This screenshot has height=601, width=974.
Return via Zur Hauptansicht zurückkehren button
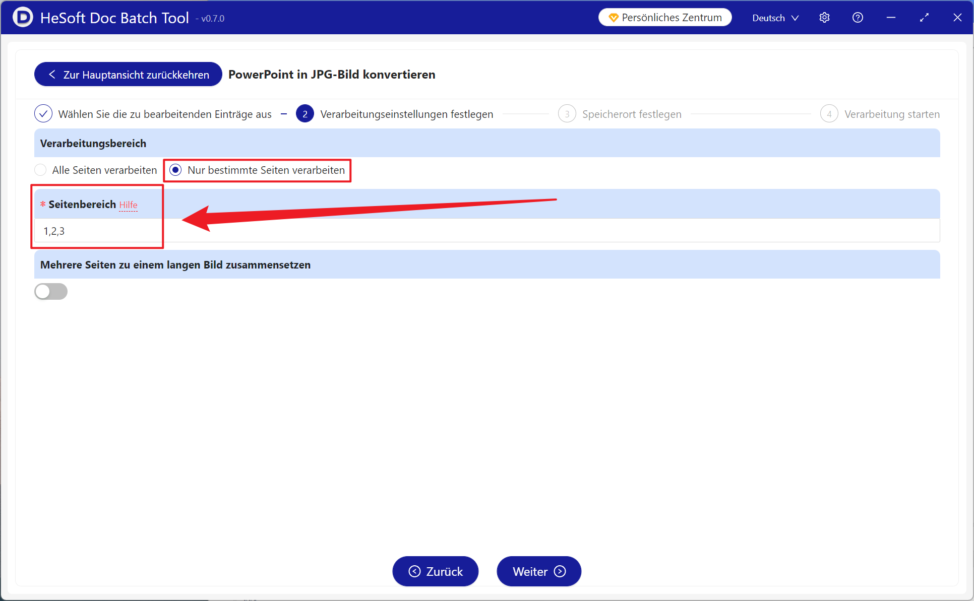pos(128,75)
